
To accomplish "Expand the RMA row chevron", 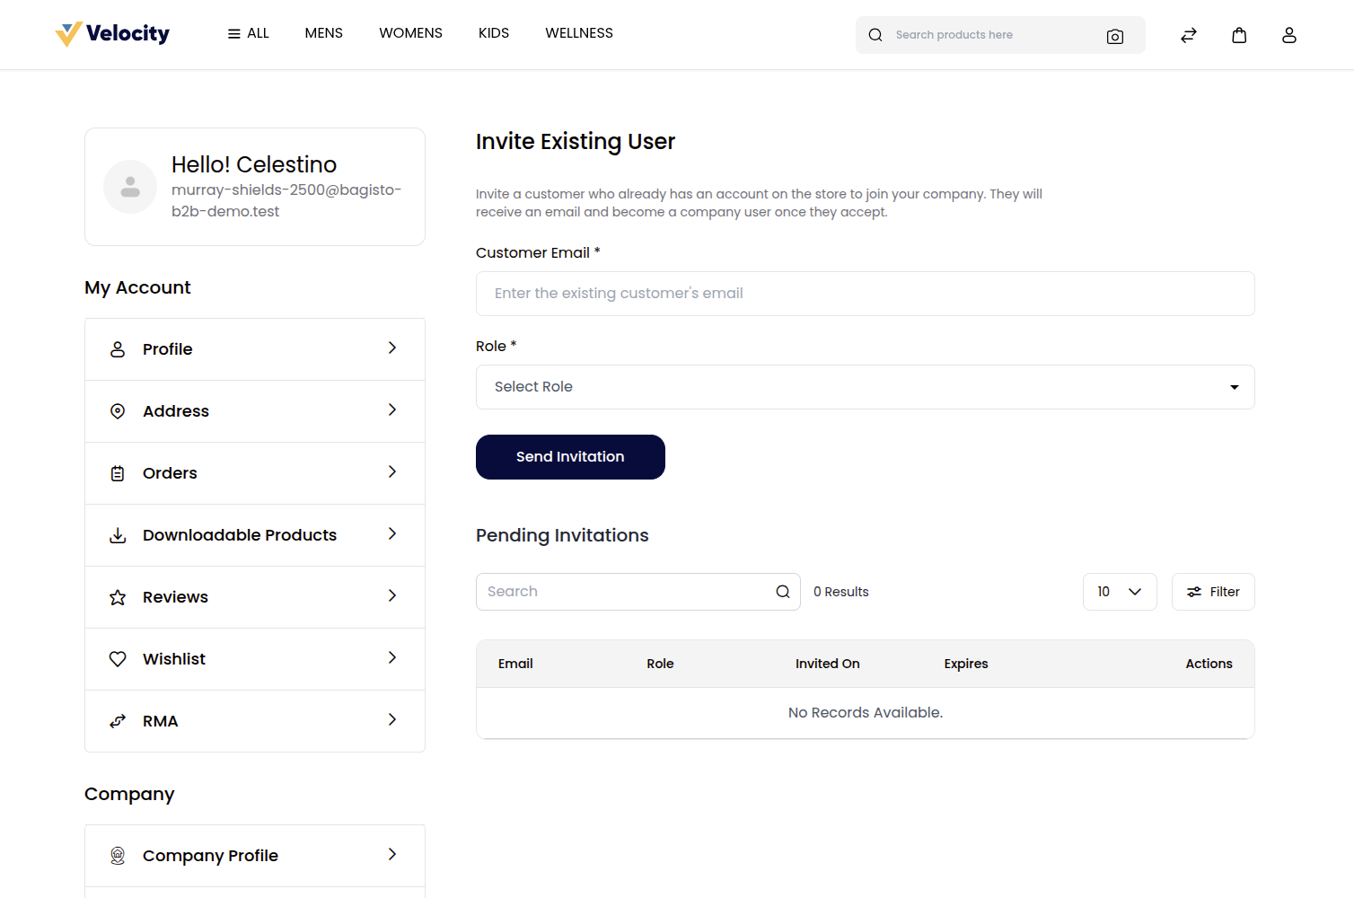I will point(392,720).
